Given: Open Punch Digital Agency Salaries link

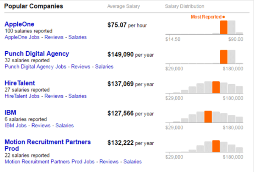Looking at the screenshot, I should [104, 67].
